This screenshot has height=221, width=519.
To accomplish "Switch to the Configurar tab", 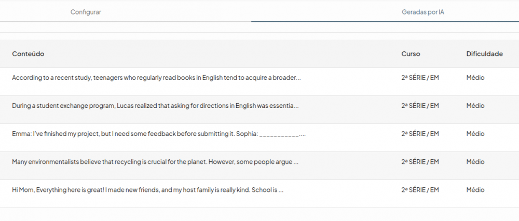I will point(86,12).
